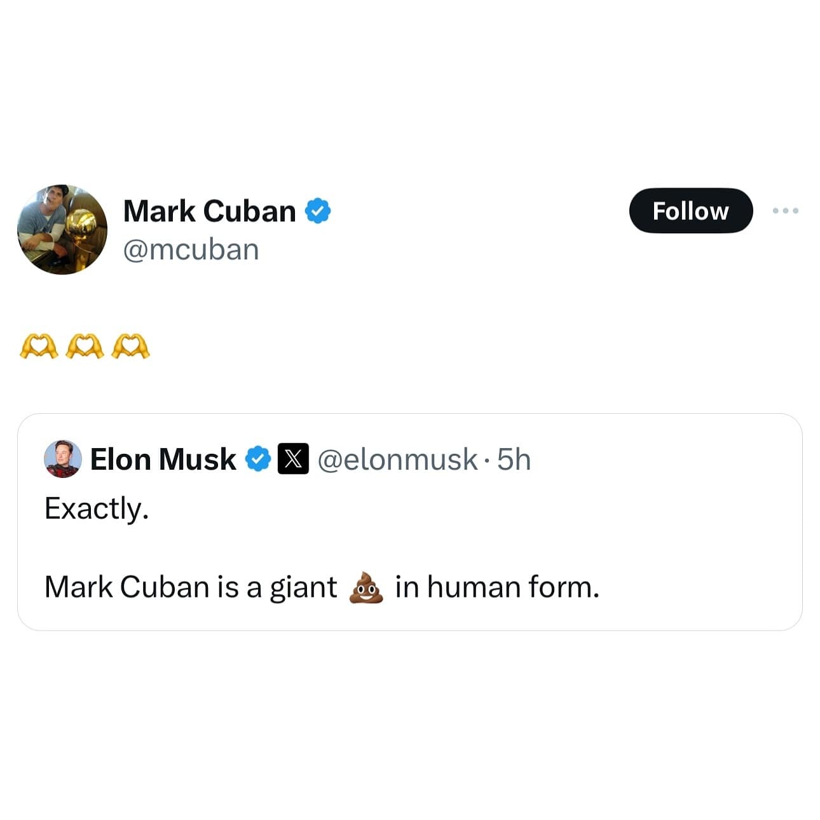Click the Mark Cuban display name

click(x=209, y=211)
